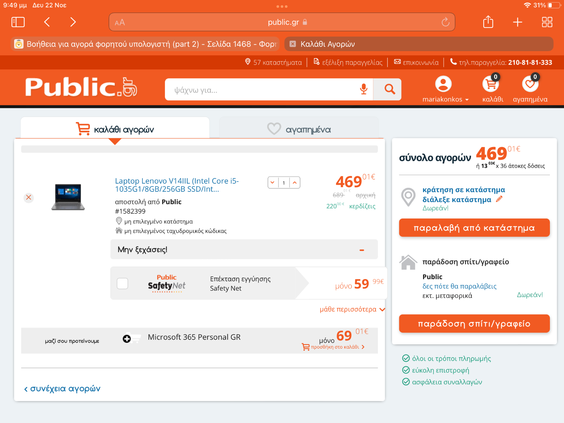This screenshot has height=423, width=564.
Task: Reload the public.gr page
Action: click(446, 22)
